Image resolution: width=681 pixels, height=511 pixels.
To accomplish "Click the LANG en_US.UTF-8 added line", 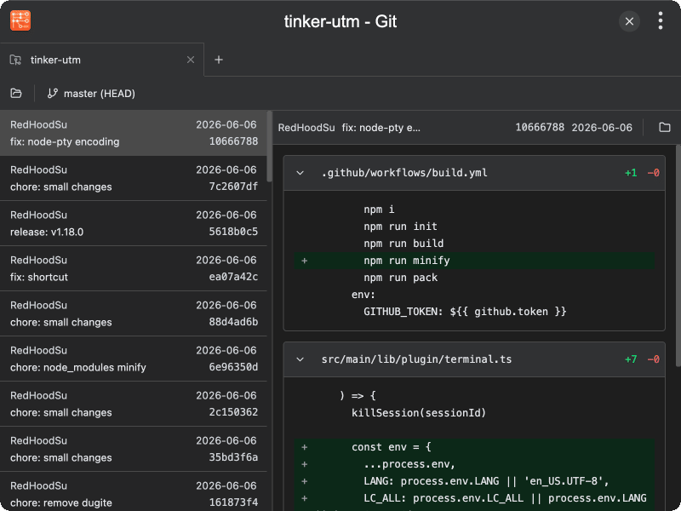I will tap(474, 481).
